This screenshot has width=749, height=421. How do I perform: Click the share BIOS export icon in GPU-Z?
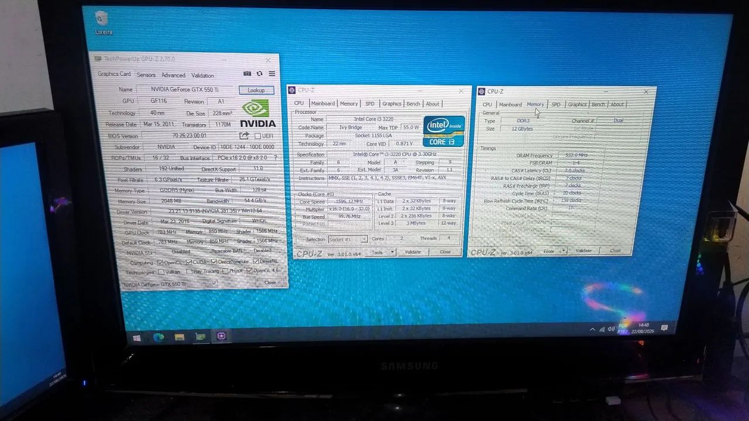coord(244,136)
